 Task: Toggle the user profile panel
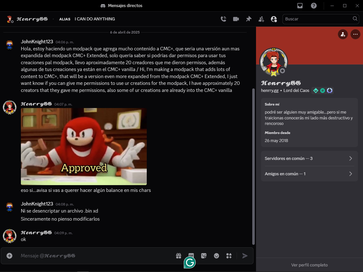[274, 19]
